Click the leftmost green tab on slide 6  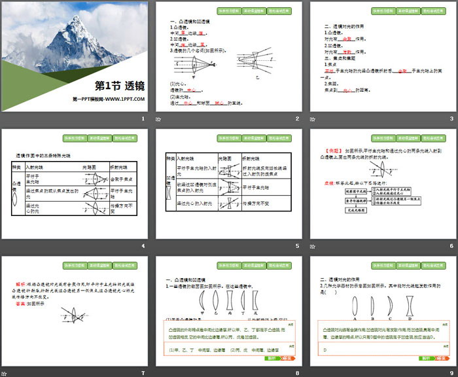click(383, 138)
